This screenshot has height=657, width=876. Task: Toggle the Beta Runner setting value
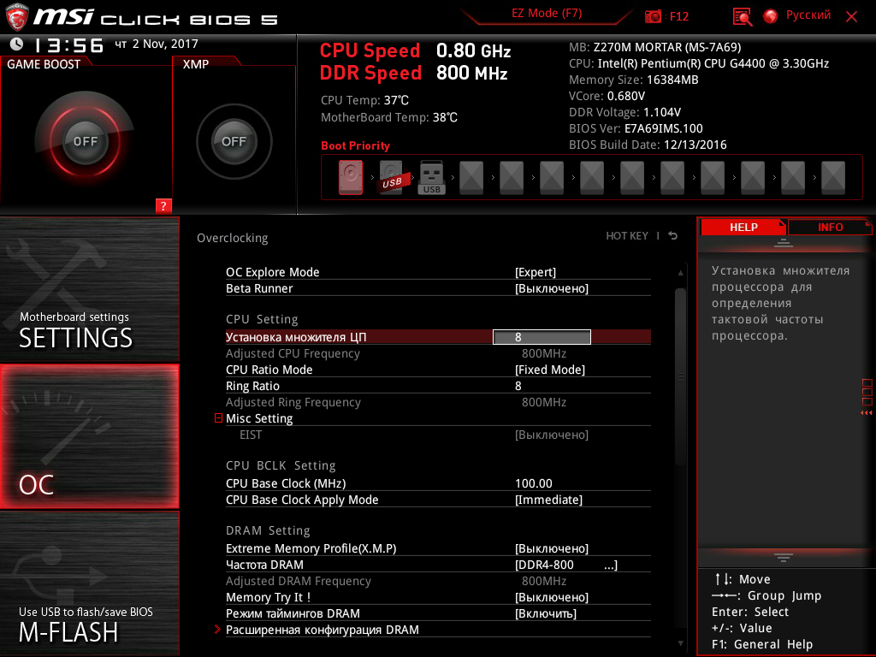(552, 288)
